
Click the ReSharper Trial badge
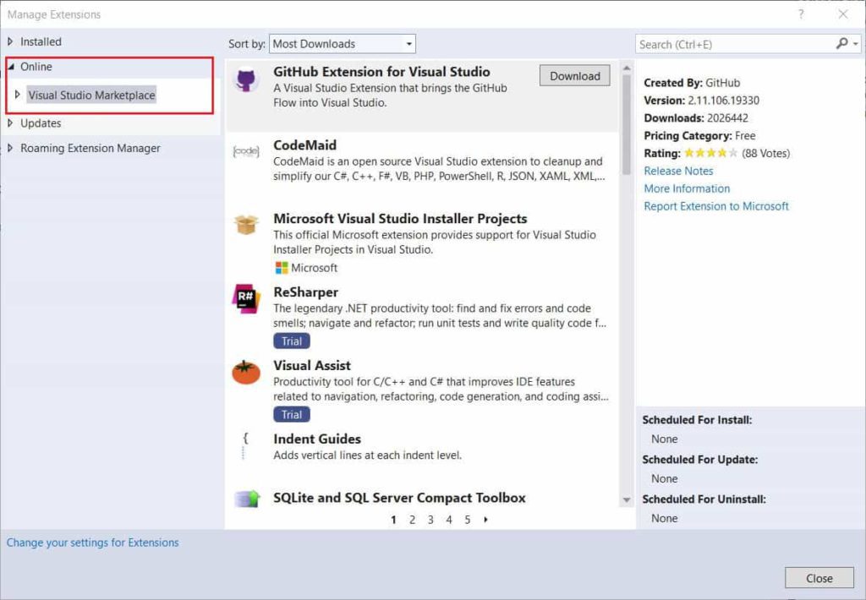[292, 341]
